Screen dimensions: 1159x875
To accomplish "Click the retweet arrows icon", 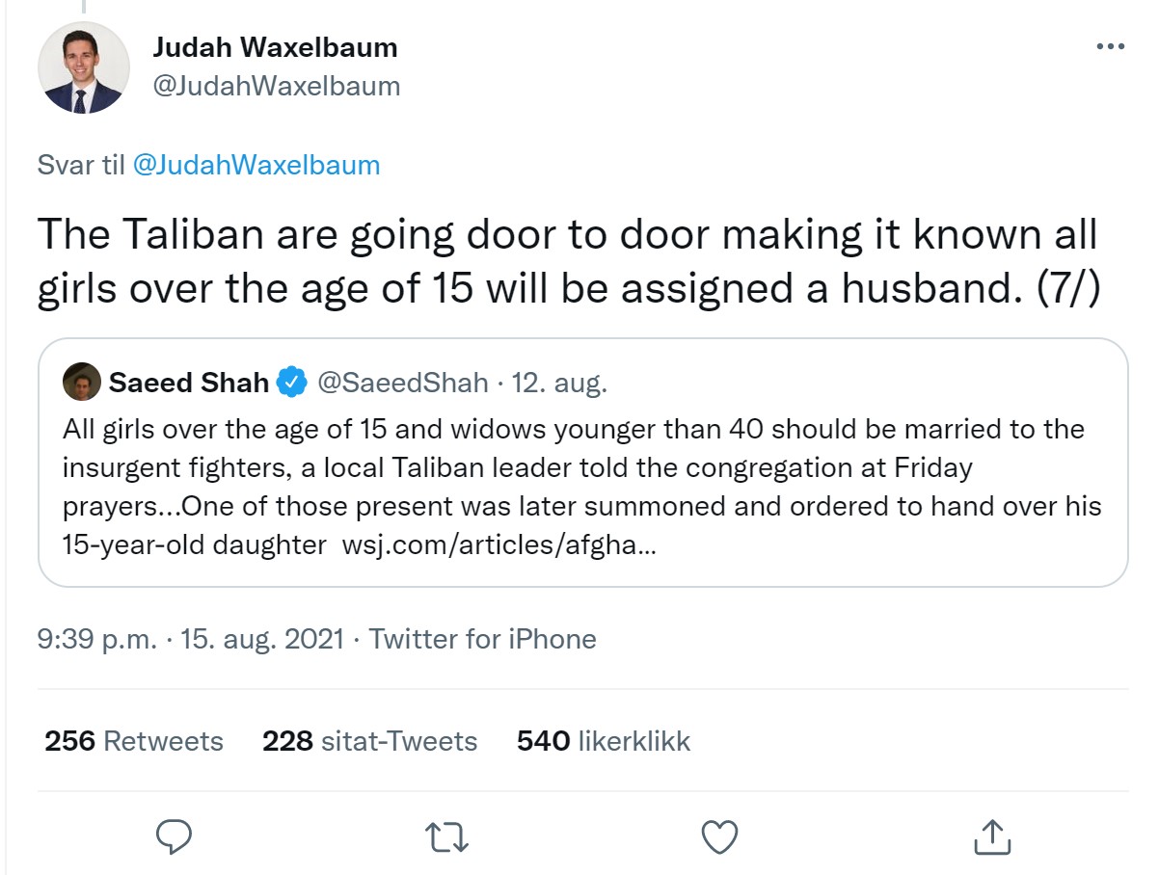I will click(x=447, y=837).
